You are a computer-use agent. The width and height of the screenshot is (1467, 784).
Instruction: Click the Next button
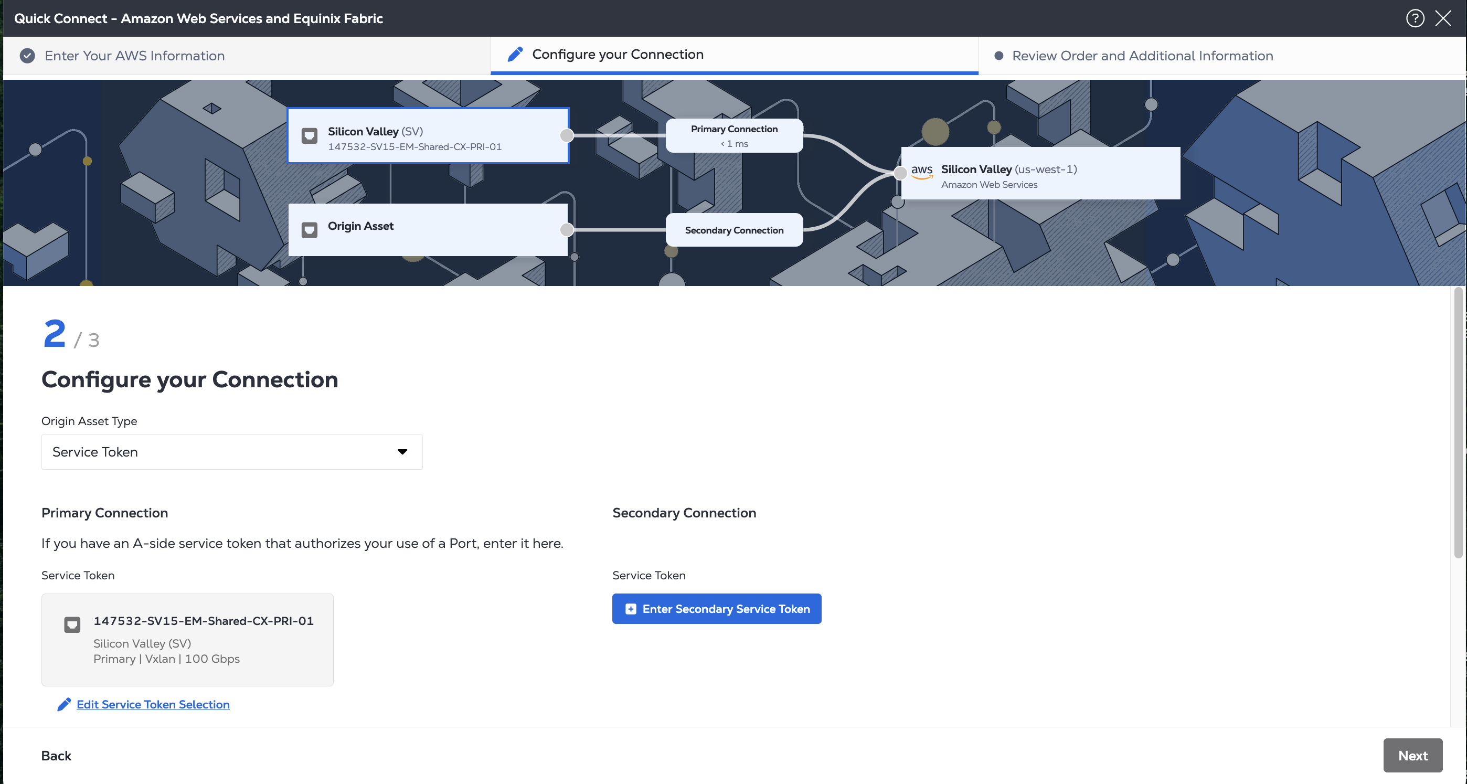1412,756
